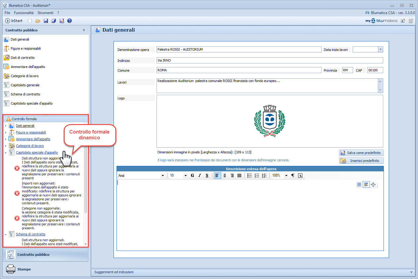Click the save all (stacked disks) icon
418x279 pixels.
tap(54, 21)
